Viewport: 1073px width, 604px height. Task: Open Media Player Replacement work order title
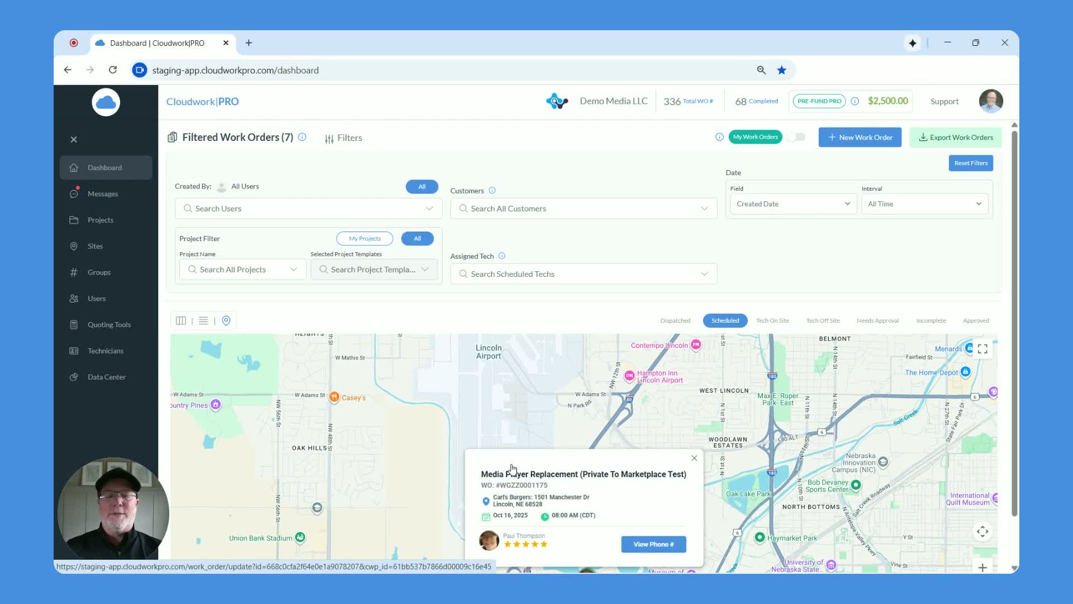583,475
